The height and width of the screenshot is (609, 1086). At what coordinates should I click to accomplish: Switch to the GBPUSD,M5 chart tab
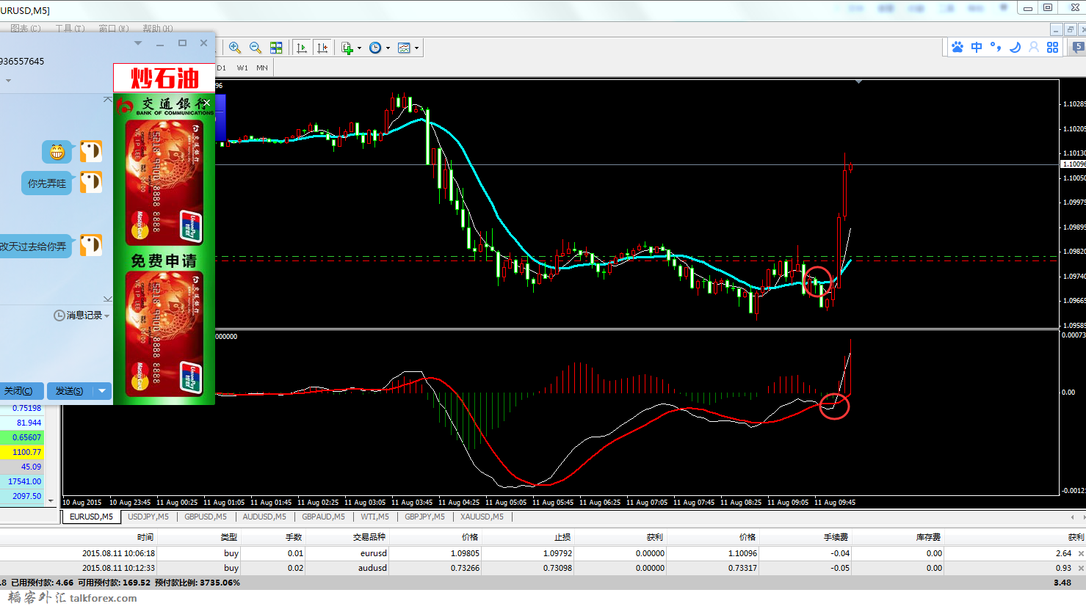coord(206,517)
